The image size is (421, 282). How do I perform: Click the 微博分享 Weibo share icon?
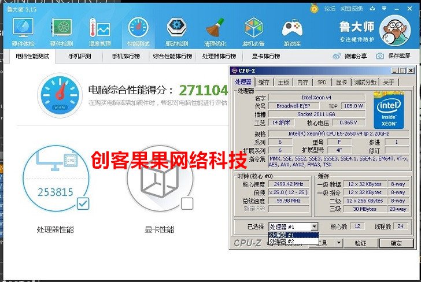(337, 56)
